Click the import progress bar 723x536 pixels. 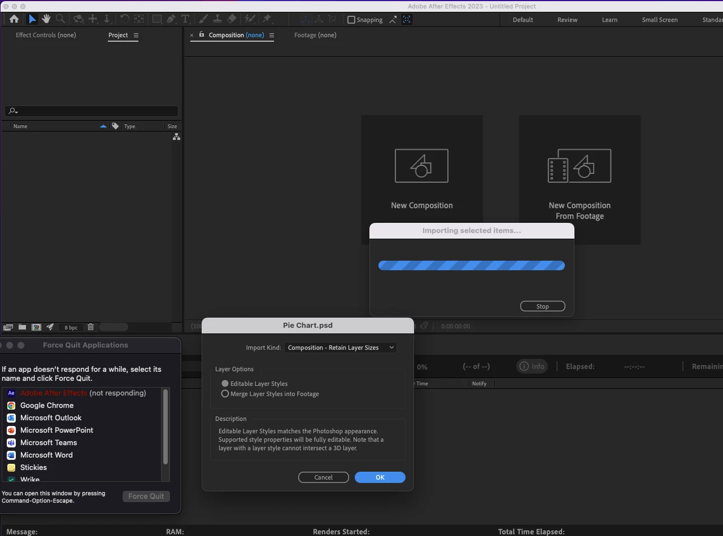click(x=472, y=266)
